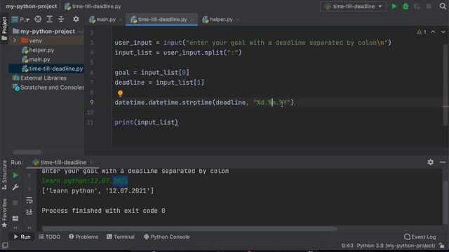Click the horizontal scrollbar in the Run console

click(189, 229)
